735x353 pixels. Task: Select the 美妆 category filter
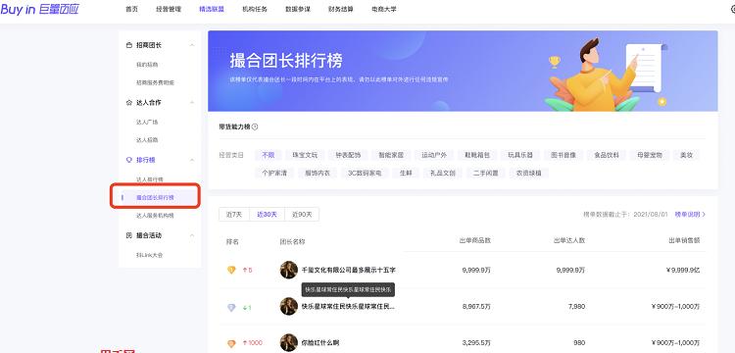686,155
